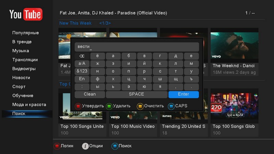
Task: Tap the п key
Action: (x=129, y=71)
